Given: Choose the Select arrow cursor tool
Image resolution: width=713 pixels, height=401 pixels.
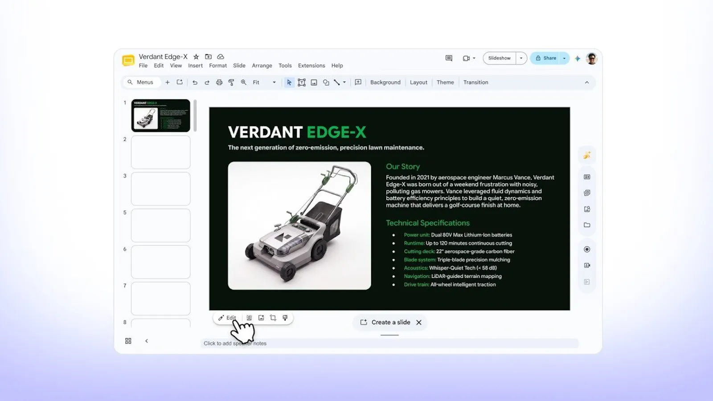Looking at the screenshot, I should coord(289,82).
